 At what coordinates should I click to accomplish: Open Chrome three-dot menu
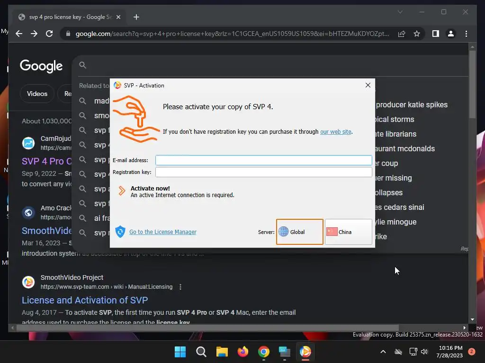(466, 34)
